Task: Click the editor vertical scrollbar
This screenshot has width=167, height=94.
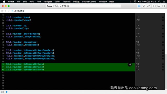Action: click(166, 71)
